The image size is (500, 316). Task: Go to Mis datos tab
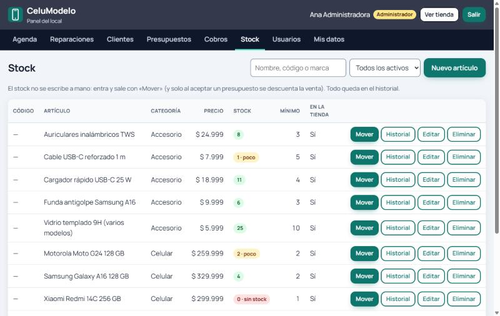click(329, 39)
